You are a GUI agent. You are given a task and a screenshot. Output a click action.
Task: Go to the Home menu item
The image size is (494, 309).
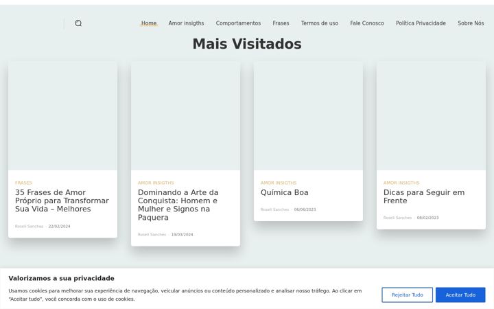tap(149, 23)
